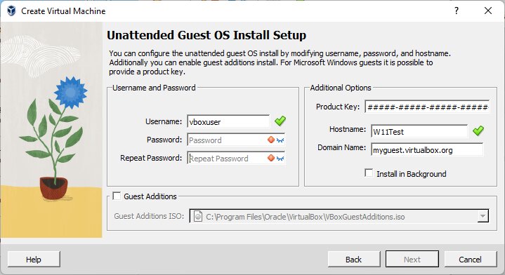
Task: Expand the Guest Additions ISO dropdown arrow
Action: click(483, 216)
